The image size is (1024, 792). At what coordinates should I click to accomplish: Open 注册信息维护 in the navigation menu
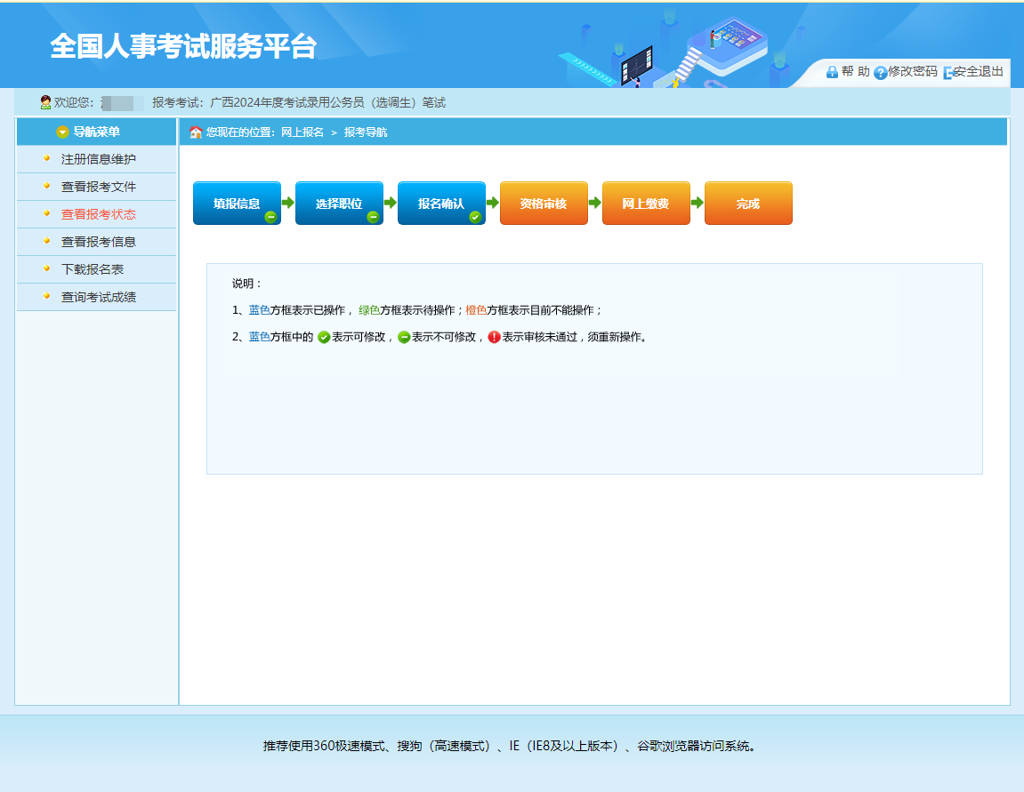tap(98, 160)
